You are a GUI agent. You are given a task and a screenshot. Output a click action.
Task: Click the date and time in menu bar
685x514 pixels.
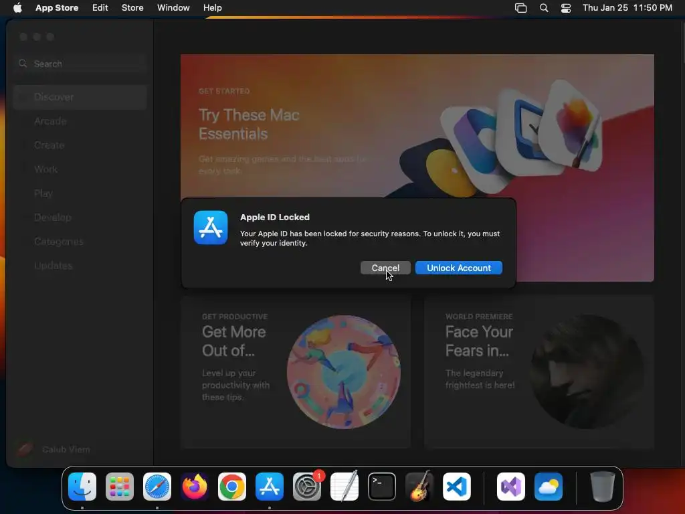coord(627,7)
